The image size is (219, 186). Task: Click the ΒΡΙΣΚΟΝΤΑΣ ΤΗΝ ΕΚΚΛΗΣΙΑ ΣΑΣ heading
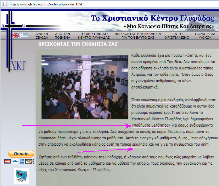click(78, 44)
